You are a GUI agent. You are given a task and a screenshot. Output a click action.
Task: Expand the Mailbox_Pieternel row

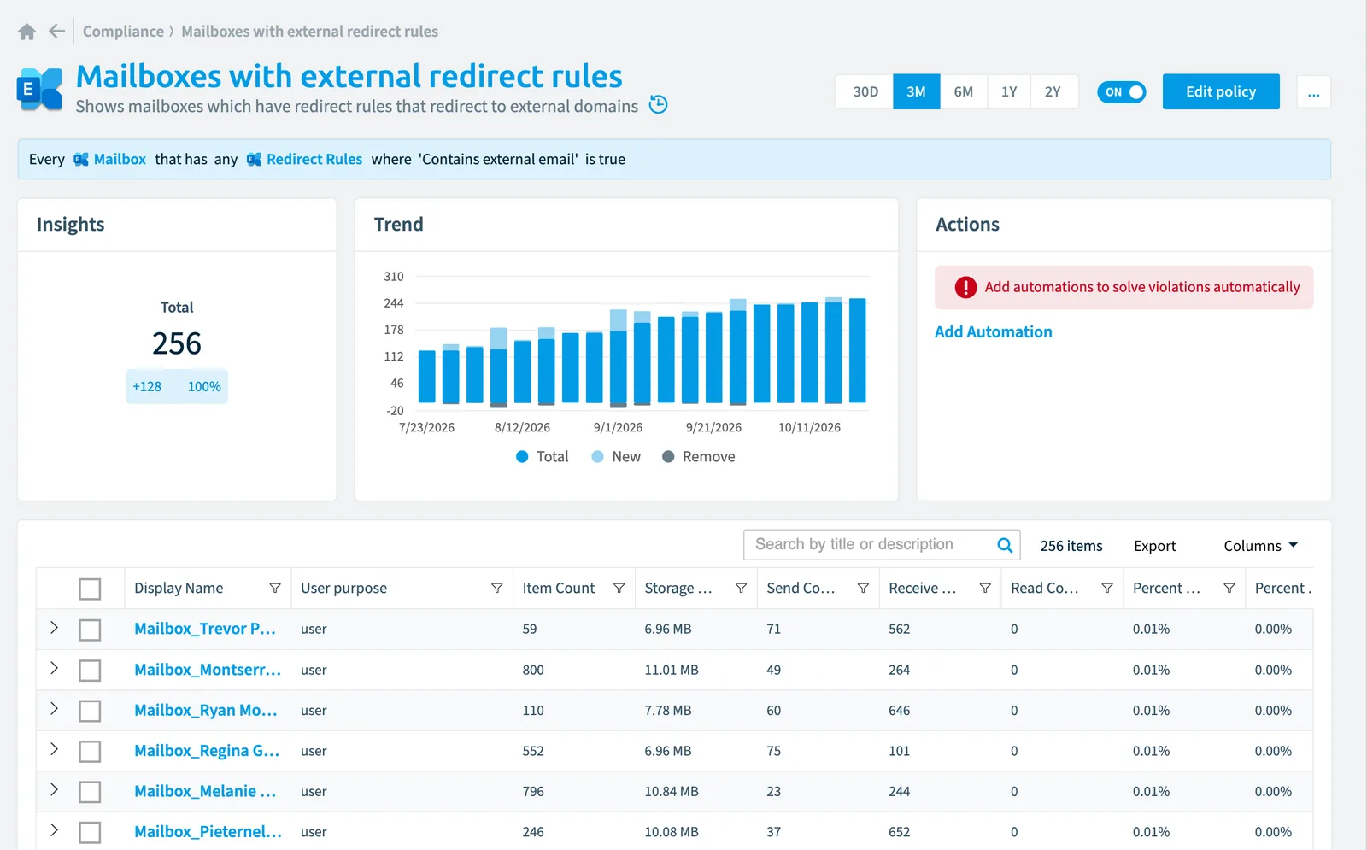(x=54, y=830)
